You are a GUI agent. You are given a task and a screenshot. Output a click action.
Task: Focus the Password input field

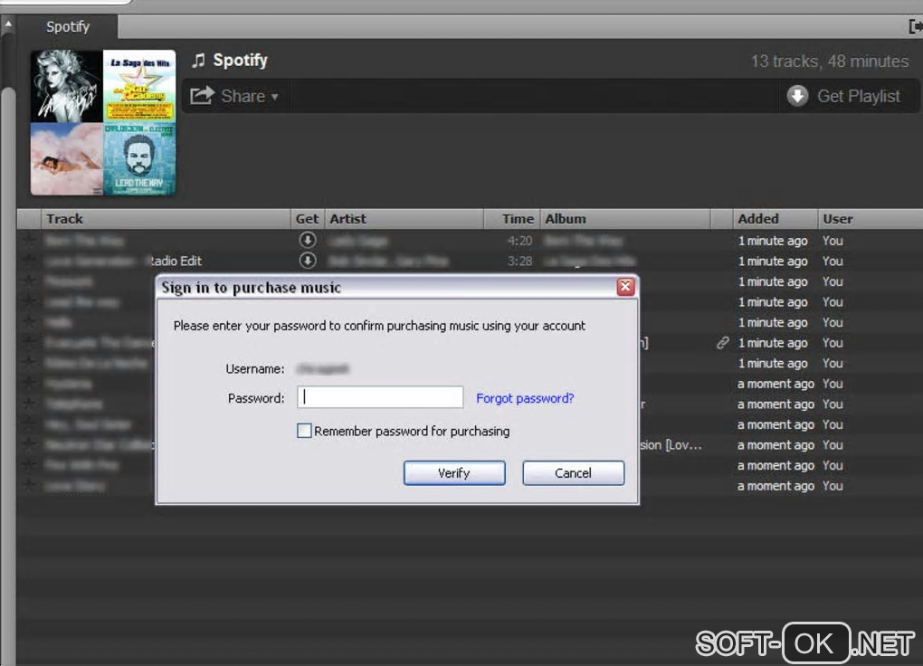380,397
